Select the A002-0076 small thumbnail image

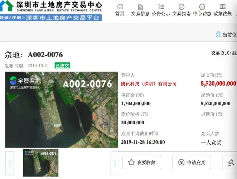pos(40,163)
